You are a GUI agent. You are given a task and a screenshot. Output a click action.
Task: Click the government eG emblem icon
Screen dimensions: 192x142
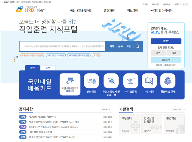(x=6, y=2)
